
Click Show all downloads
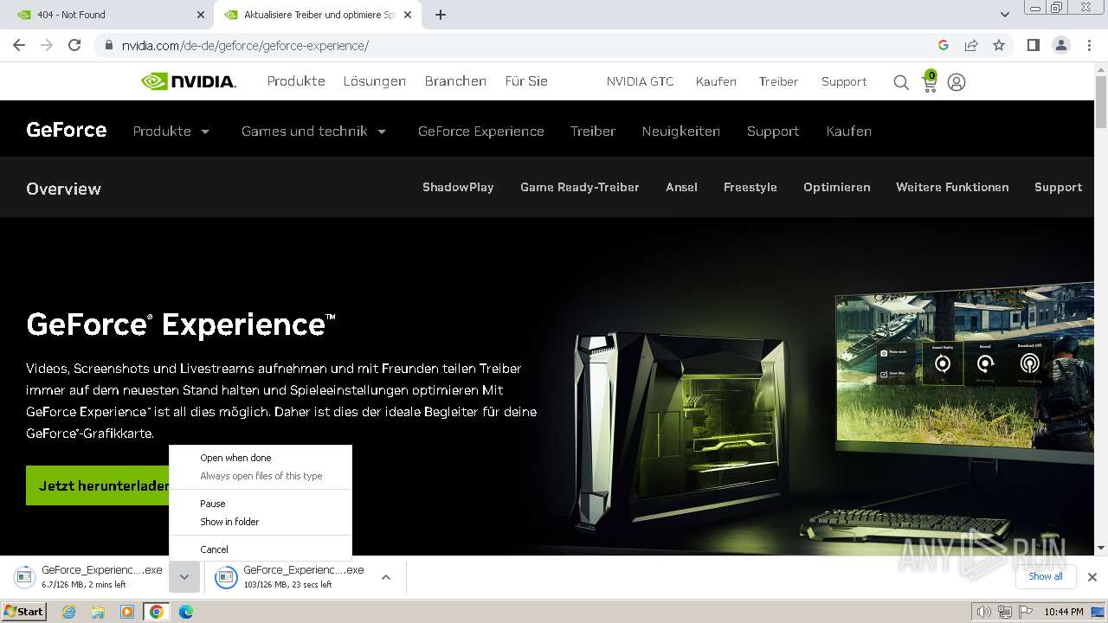(1046, 576)
